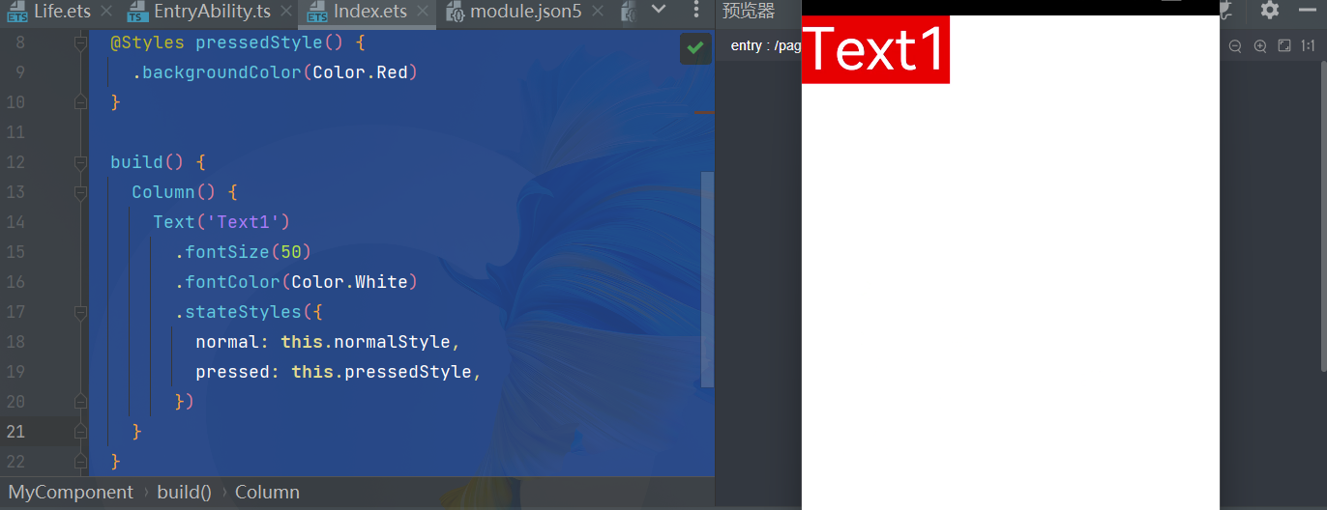Reset previewer to 1:1 scale
Viewport: 1327px width, 510px height.
coord(1308,45)
